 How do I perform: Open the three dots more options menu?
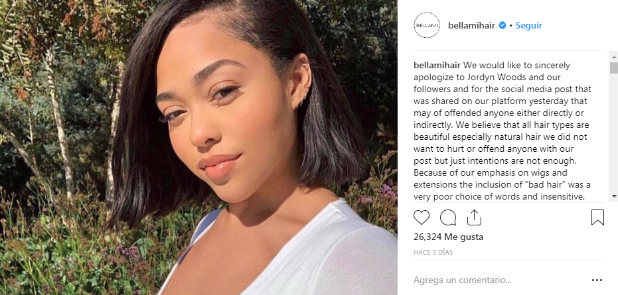(597, 280)
